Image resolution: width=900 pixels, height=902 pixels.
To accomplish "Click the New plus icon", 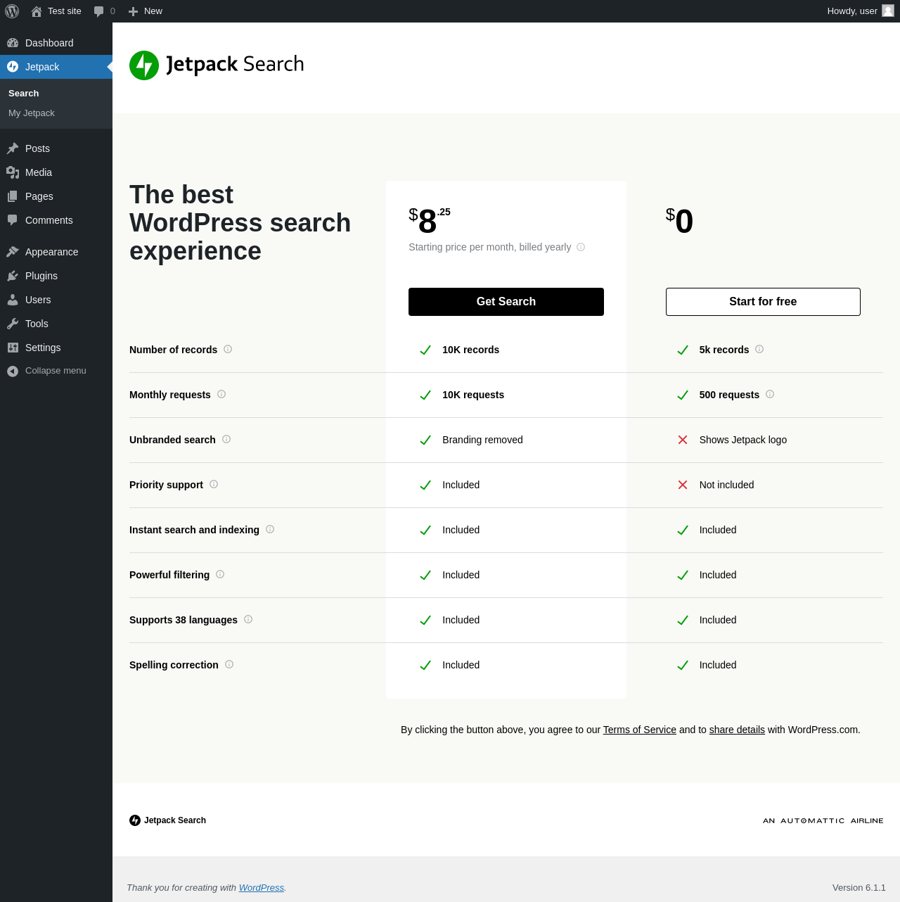I will click(x=133, y=11).
